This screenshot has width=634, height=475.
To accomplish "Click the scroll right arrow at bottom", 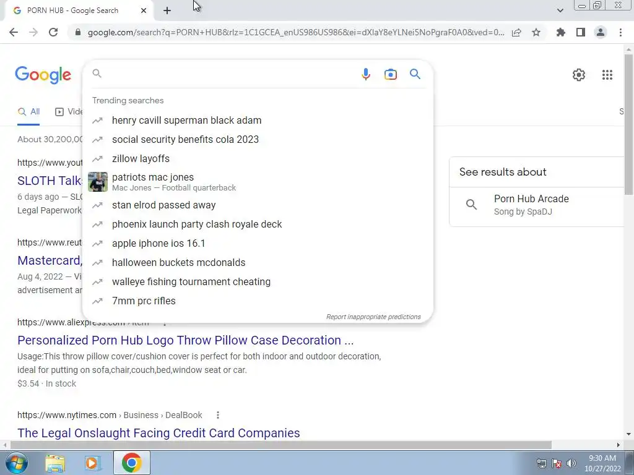I will pyautogui.click(x=619, y=445).
